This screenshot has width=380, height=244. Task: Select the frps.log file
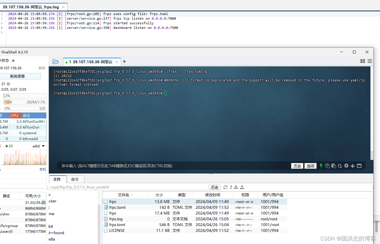click(x=195, y=219)
